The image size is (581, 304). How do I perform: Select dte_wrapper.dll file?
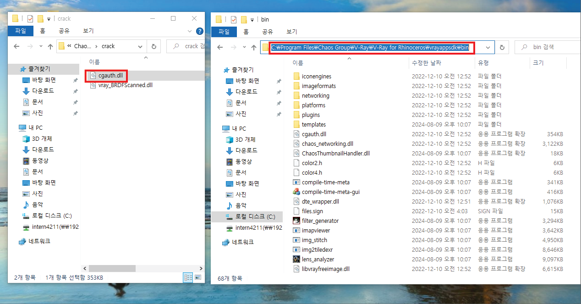pyautogui.click(x=320, y=201)
